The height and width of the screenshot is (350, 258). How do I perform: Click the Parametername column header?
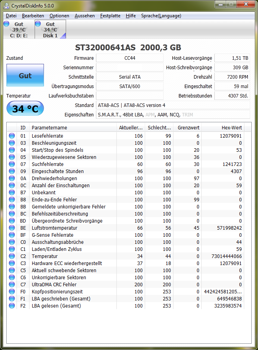coord(73,127)
